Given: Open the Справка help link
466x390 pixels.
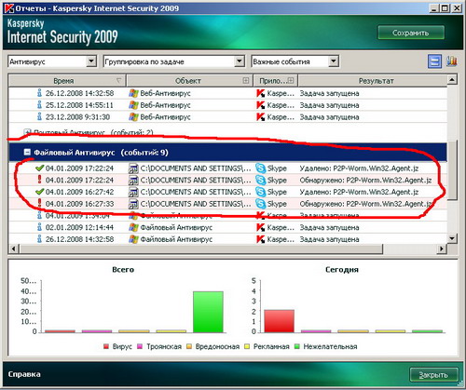Looking at the screenshot, I should pos(24,374).
